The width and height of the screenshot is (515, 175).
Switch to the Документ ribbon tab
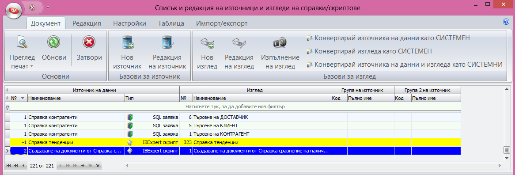click(46, 23)
